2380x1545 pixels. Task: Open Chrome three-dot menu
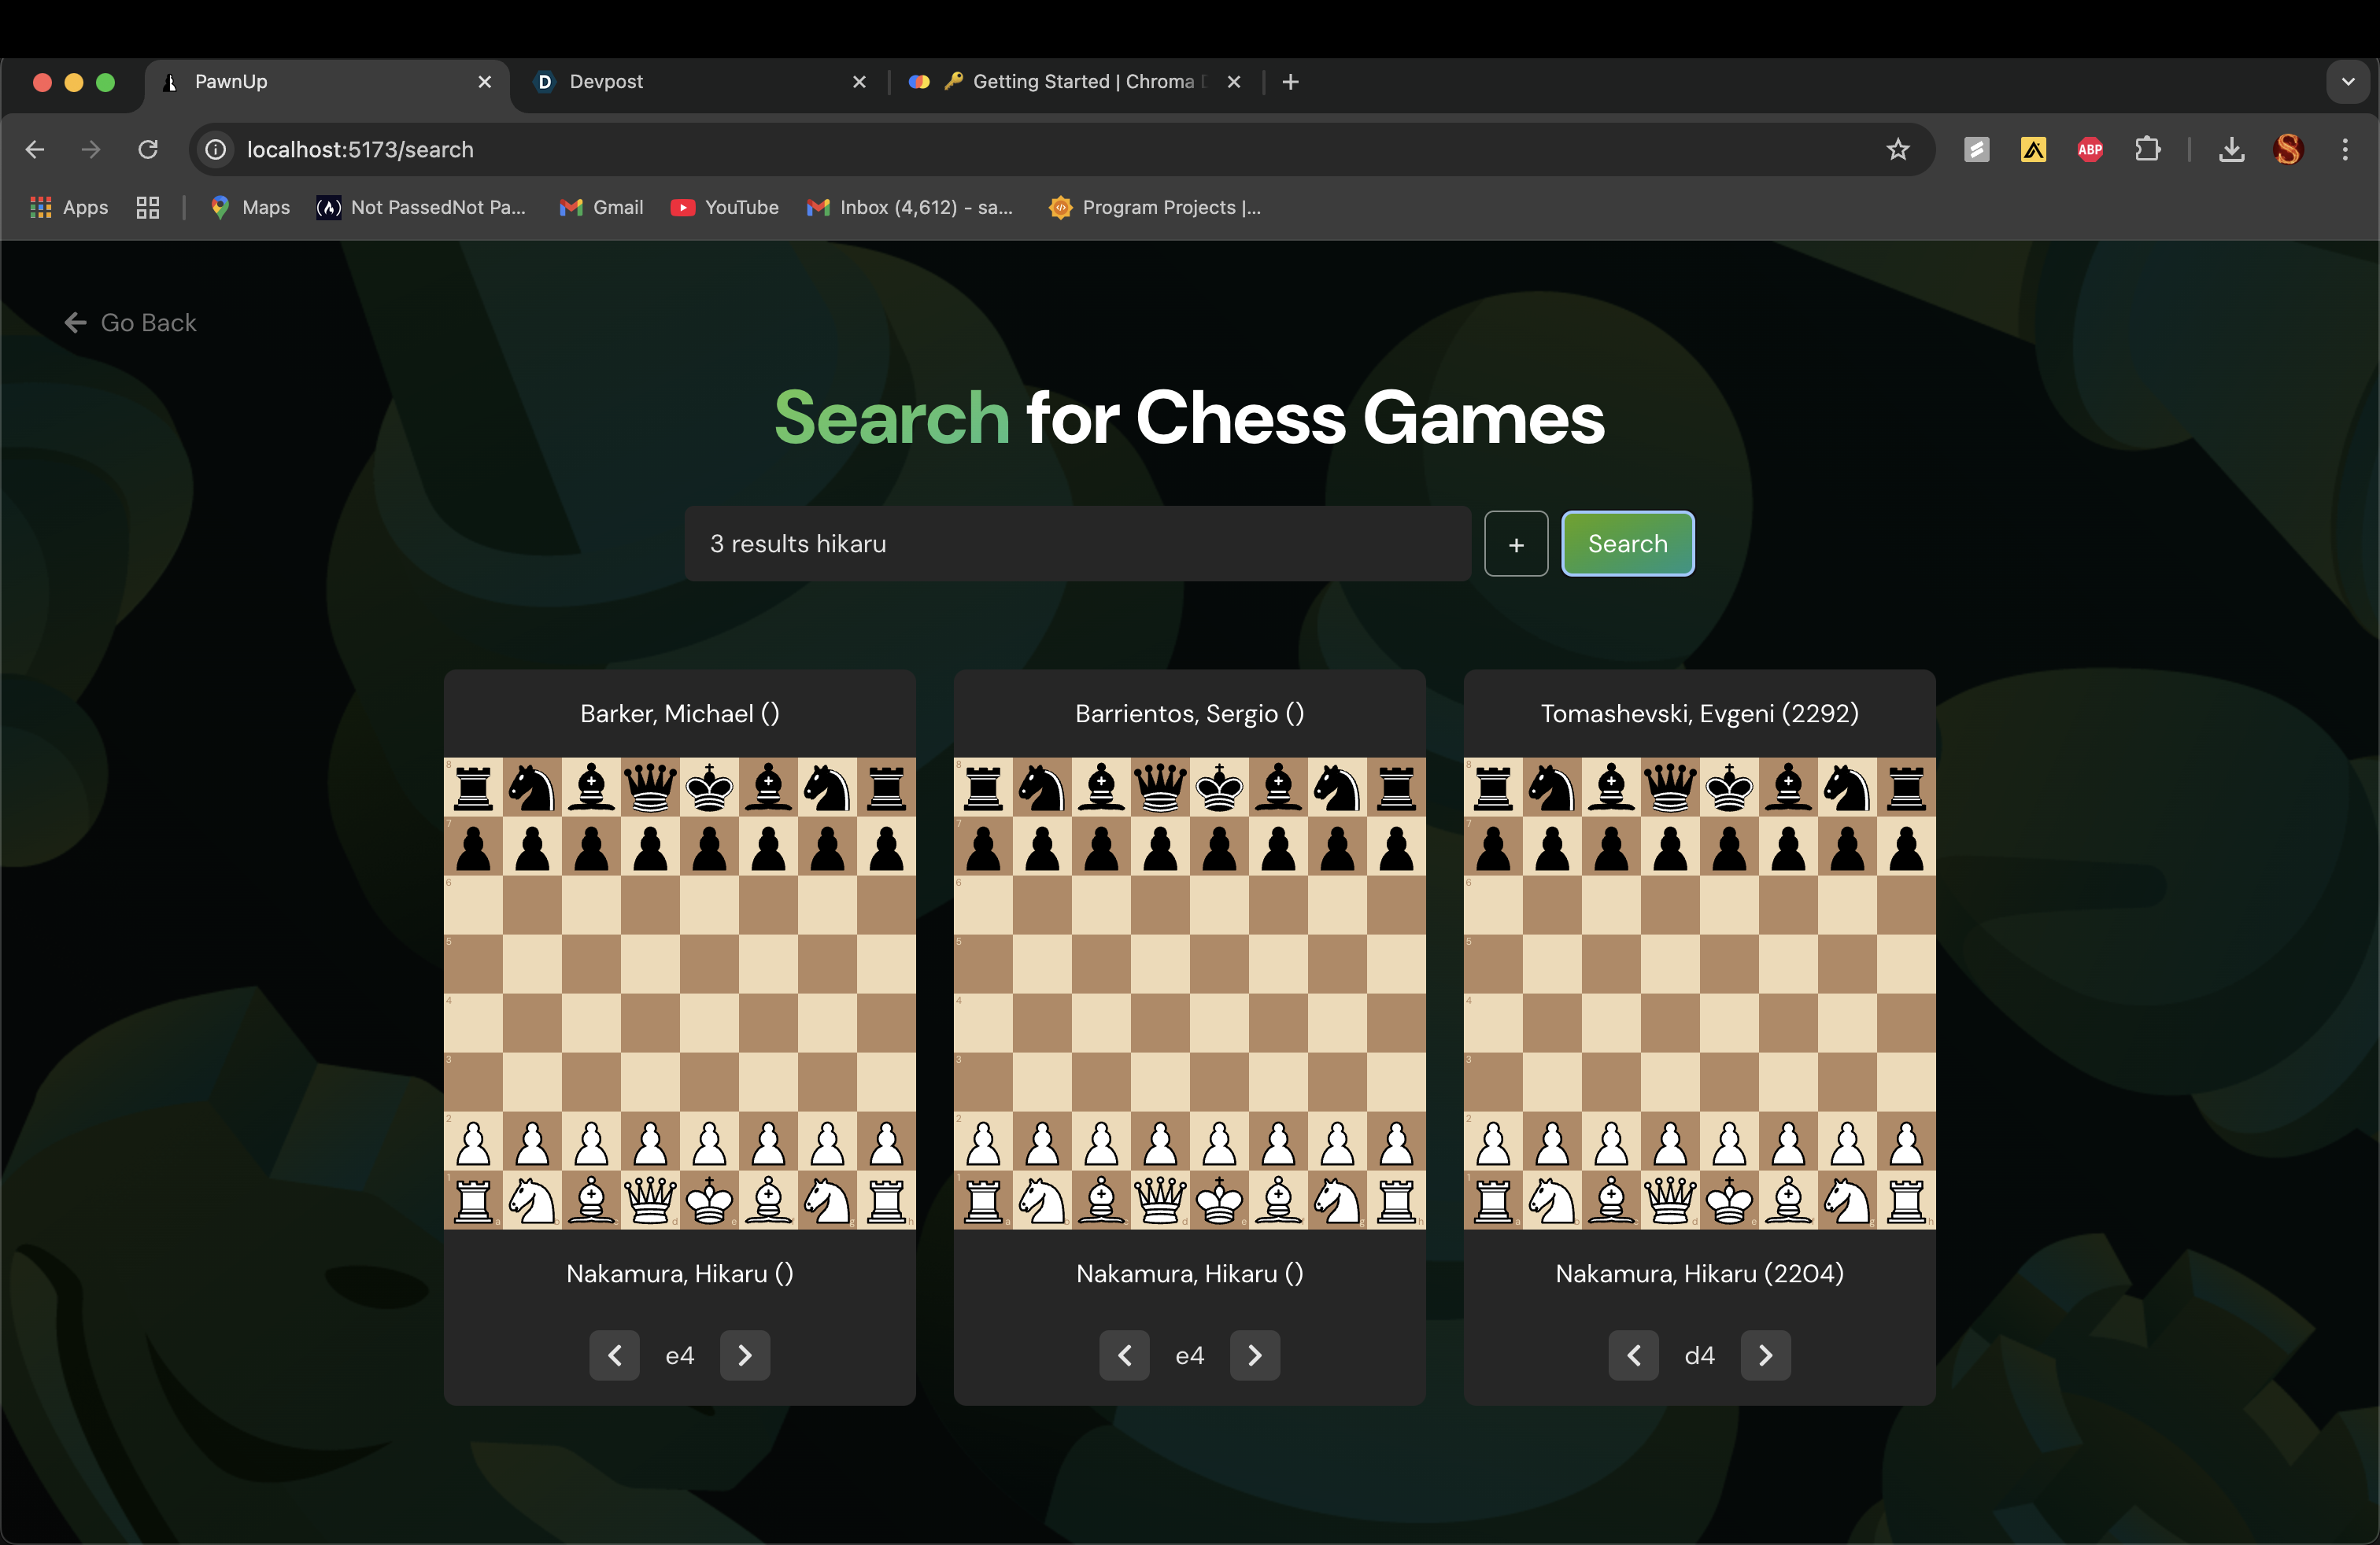coord(2345,150)
